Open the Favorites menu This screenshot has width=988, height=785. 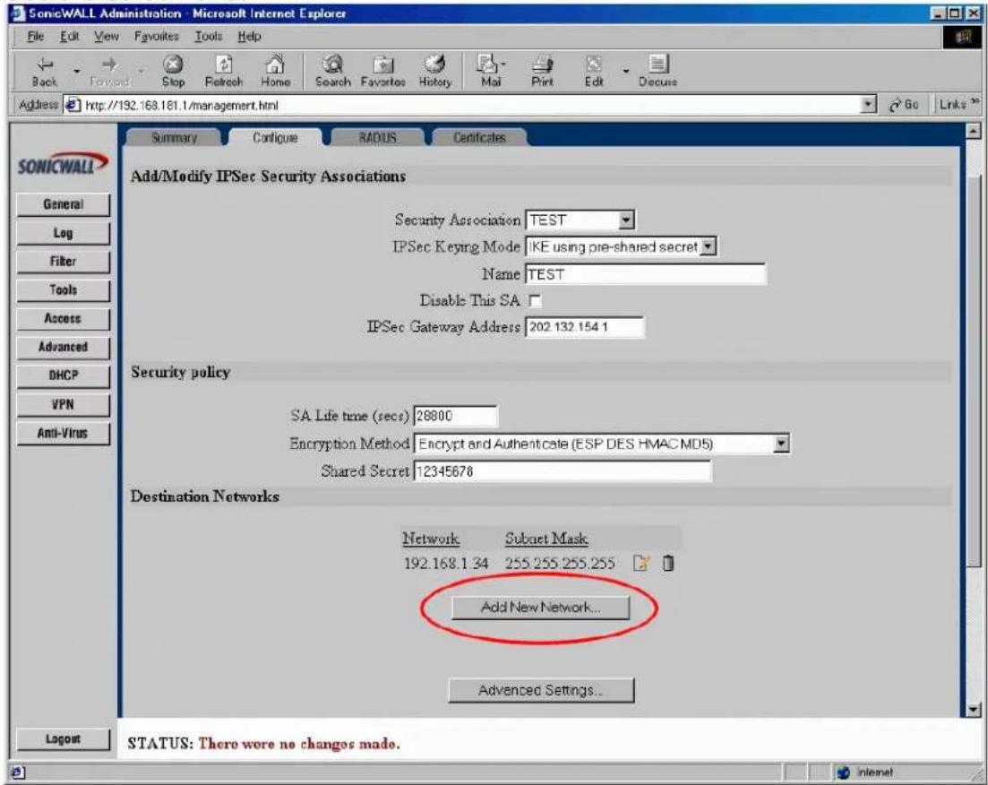tap(156, 37)
